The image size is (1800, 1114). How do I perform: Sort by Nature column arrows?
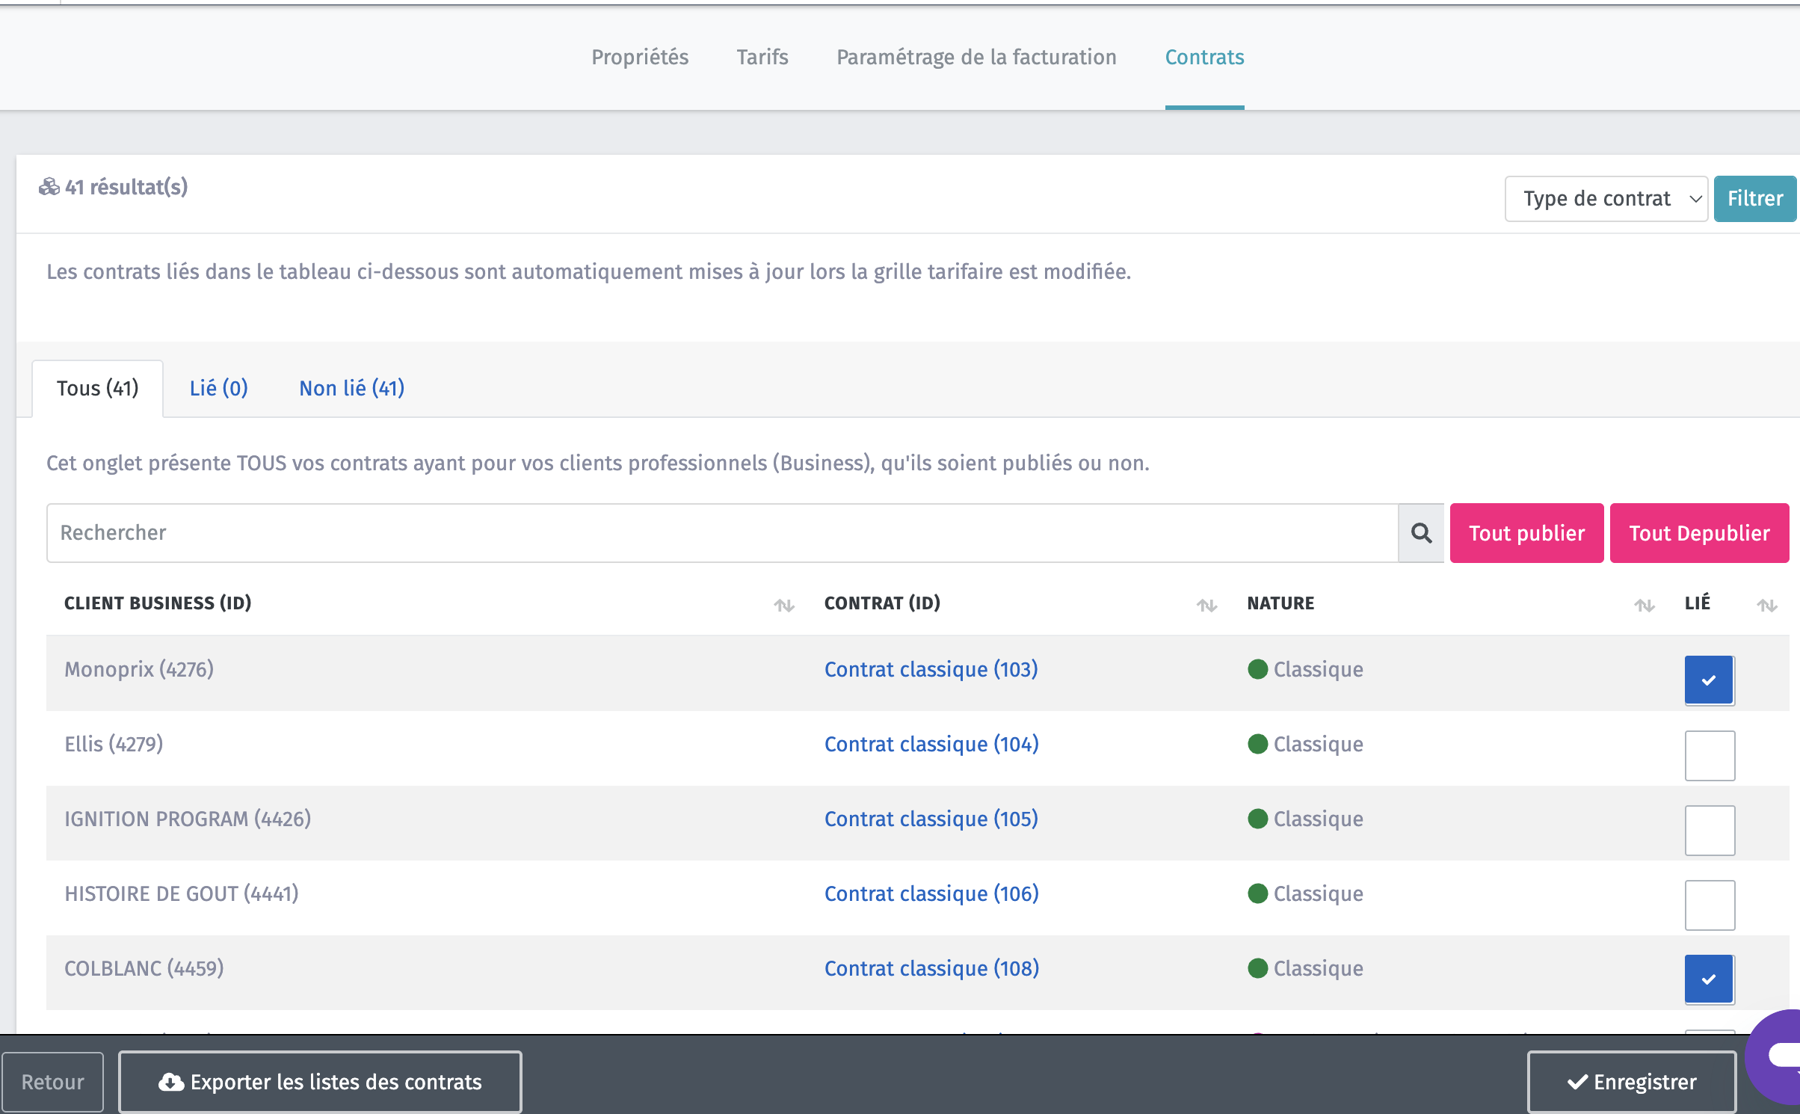pos(1644,605)
